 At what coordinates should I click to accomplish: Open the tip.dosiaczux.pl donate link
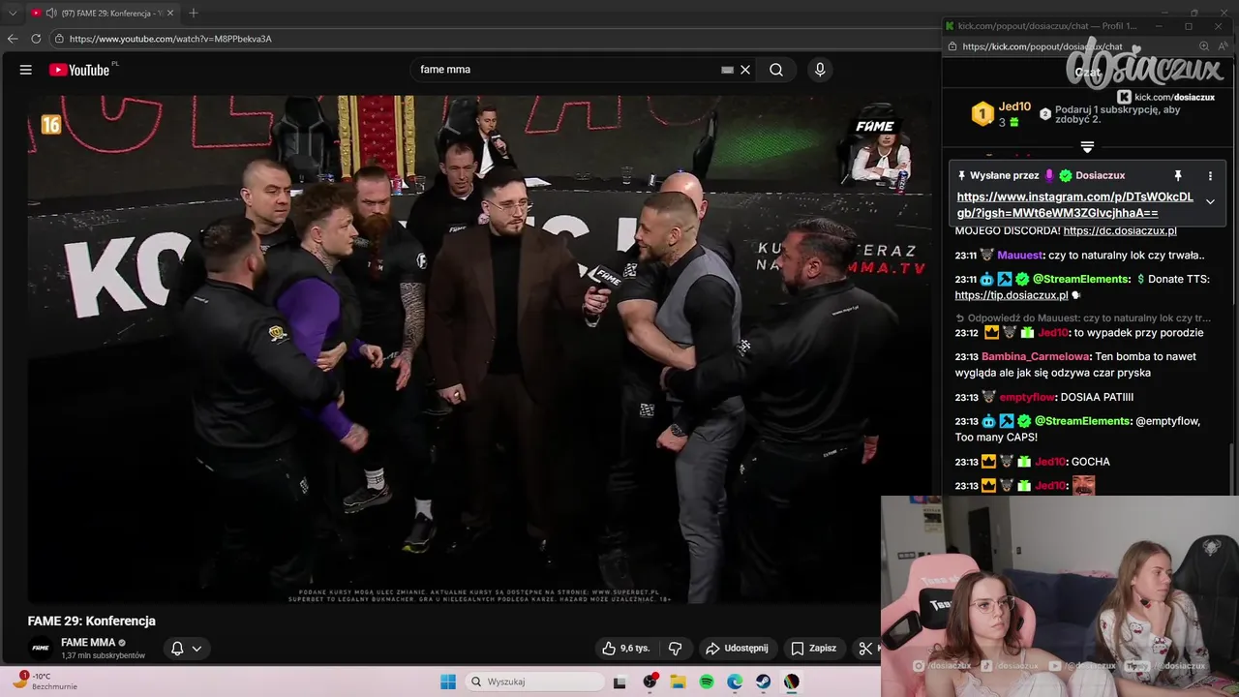click(x=1012, y=296)
